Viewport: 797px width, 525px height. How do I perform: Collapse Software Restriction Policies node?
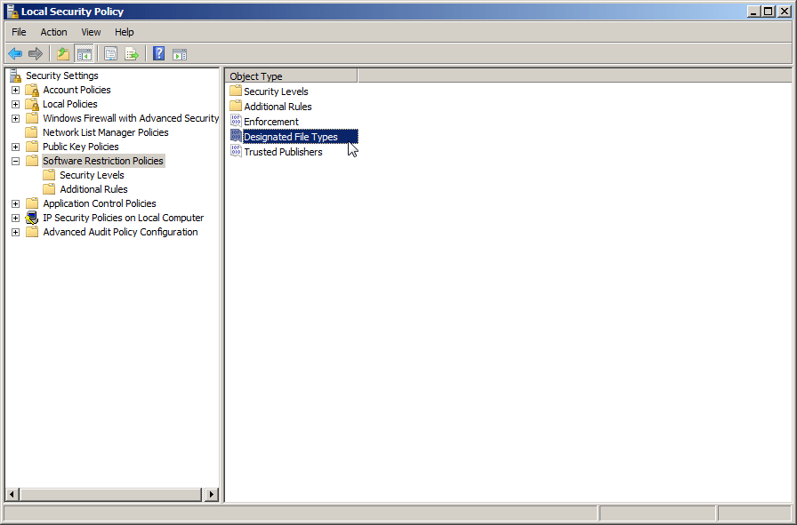pyautogui.click(x=16, y=162)
